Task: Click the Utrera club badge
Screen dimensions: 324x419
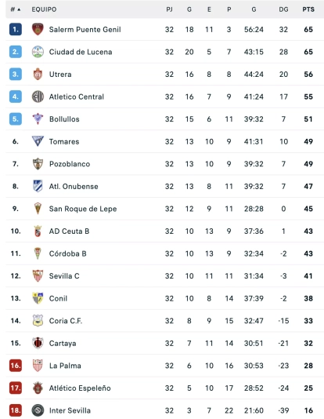Action: 38,75
